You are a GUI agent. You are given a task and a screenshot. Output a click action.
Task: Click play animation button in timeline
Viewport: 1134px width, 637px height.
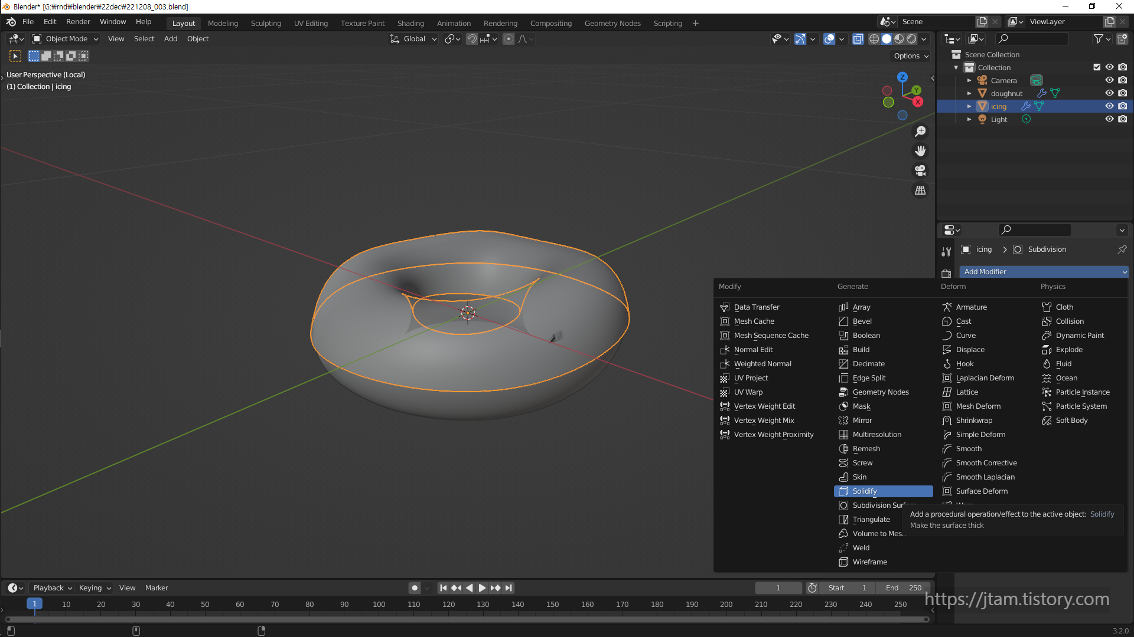482,587
